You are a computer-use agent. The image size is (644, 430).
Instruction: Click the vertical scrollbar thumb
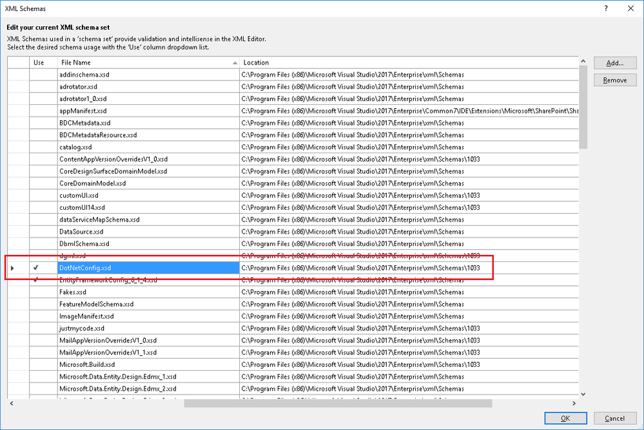583,107
